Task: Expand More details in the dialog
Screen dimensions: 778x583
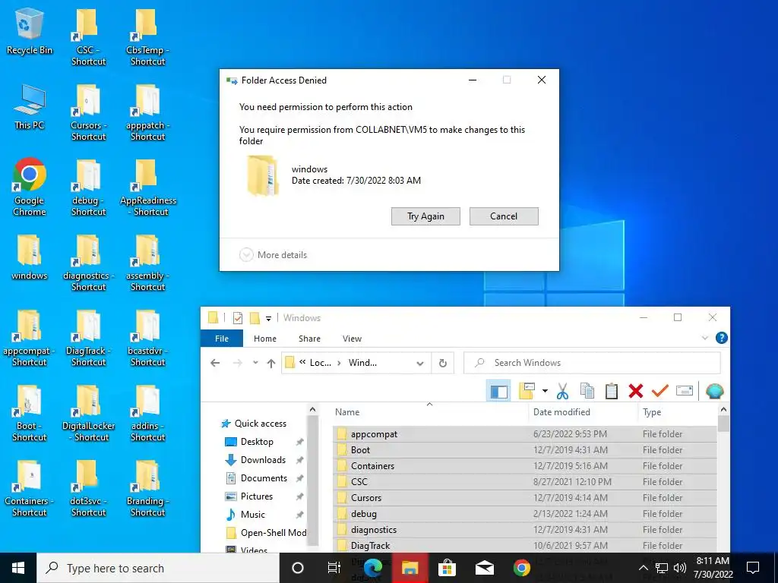Action: click(x=274, y=255)
